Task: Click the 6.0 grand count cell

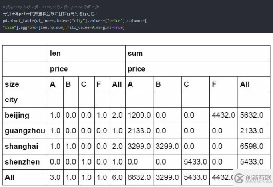Action: coord(117,177)
